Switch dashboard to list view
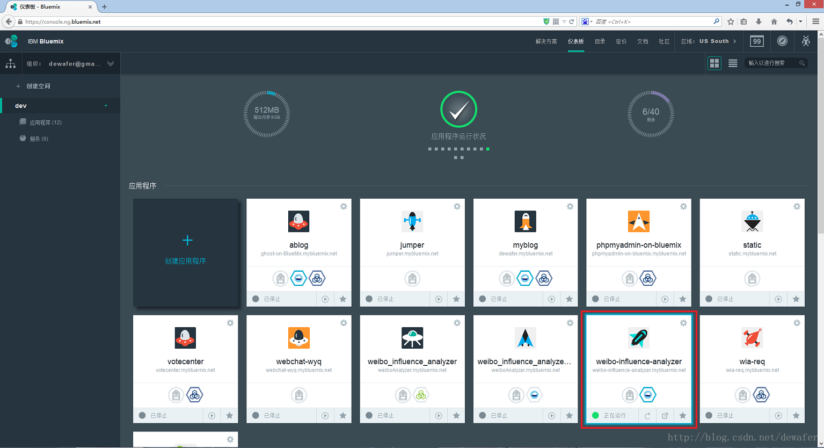824x448 pixels. [733, 63]
